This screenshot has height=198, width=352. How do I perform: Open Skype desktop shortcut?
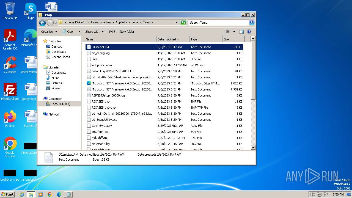click(31, 11)
